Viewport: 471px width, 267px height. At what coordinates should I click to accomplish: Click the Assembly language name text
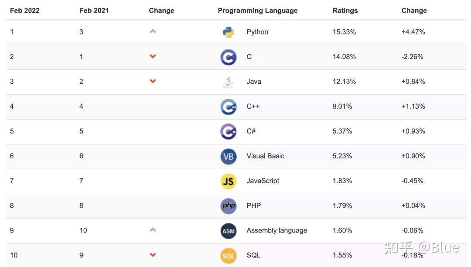(276, 230)
